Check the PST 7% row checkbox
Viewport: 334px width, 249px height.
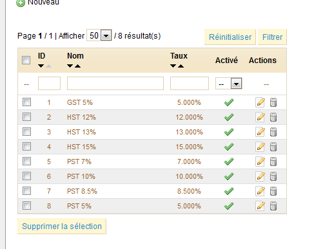pyautogui.click(x=26, y=161)
